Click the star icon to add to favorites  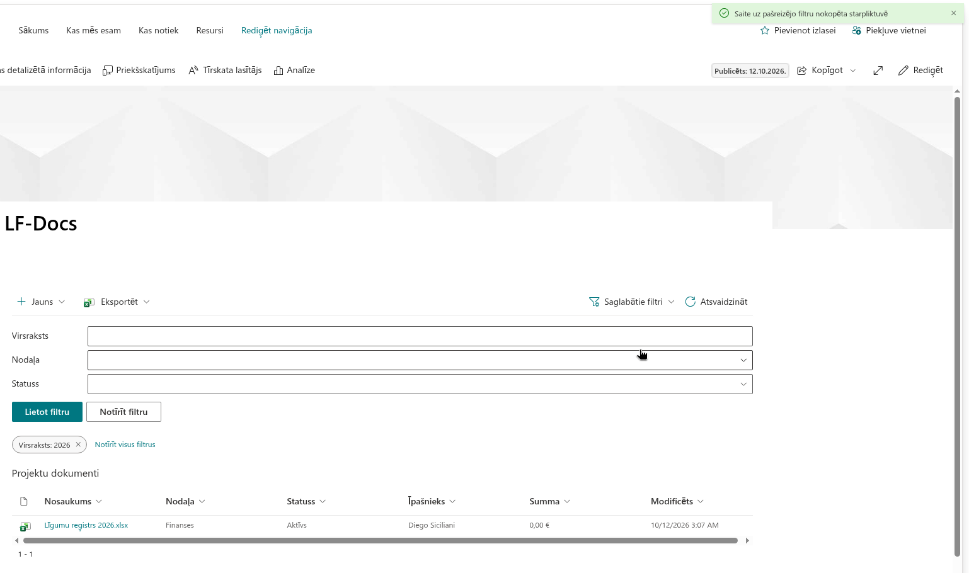pos(765,30)
